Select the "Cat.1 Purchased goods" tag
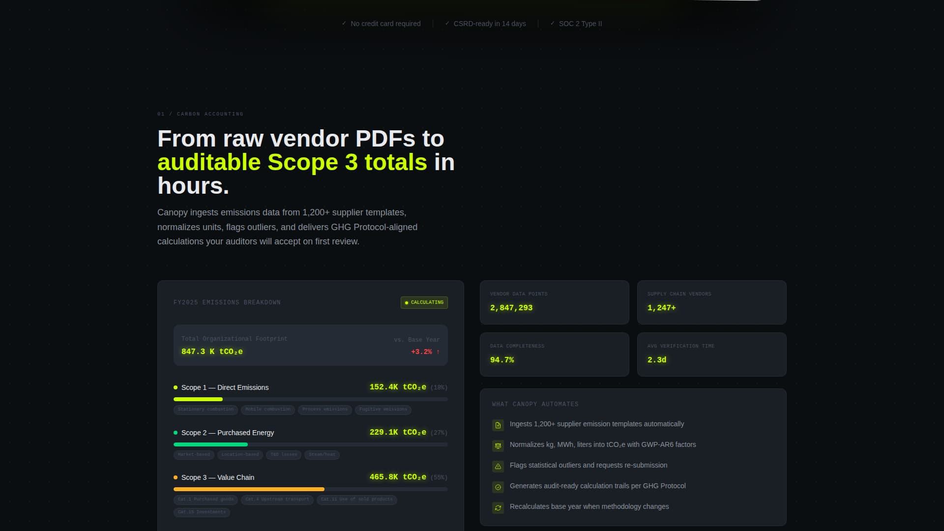944x531 pixels. pyautogui.click(x=206, y=500)
